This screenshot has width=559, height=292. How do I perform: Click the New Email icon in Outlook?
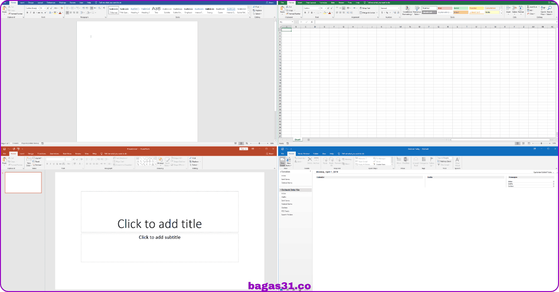coord(282,159)
